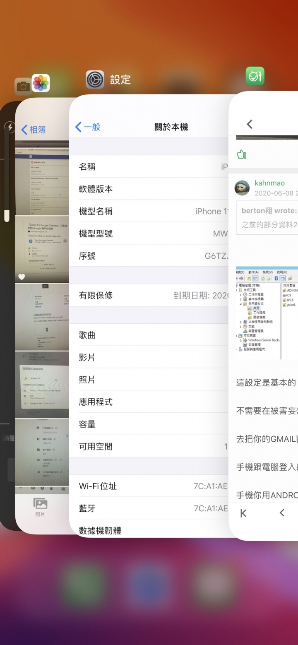The width and height of the screenshot is (298, 645).
Task: Select the 影片 row
Action: tap(149, 357)
